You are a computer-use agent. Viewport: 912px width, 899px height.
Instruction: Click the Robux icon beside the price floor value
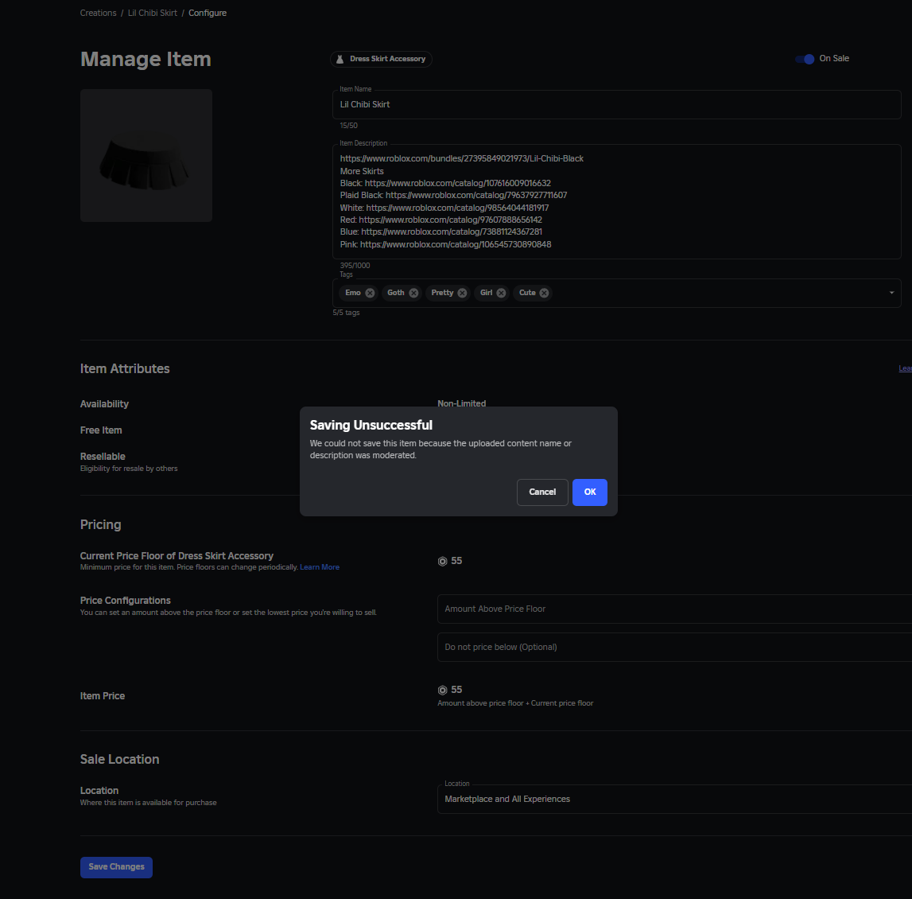[x=442, y=561]
